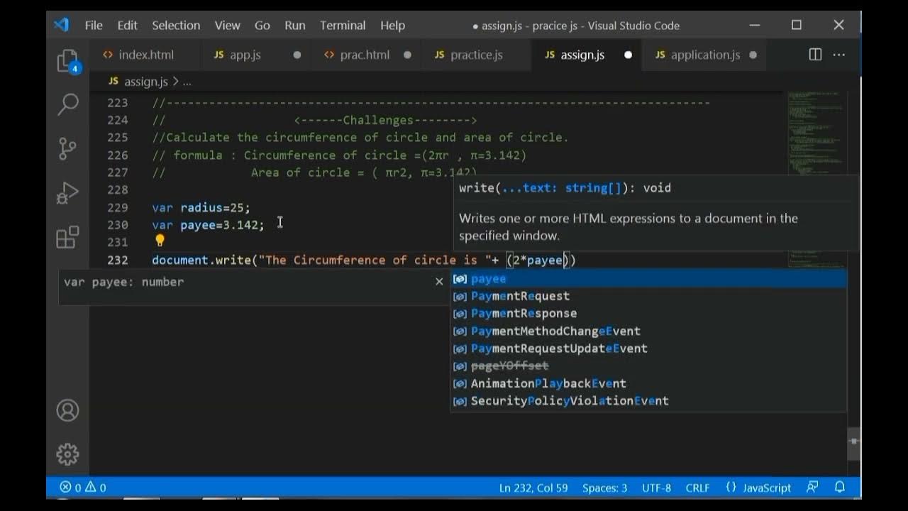This screenshot has height=511, width=908.
Task: Select payee suggestion in autocomplete list
Action: tap(648, 279)
